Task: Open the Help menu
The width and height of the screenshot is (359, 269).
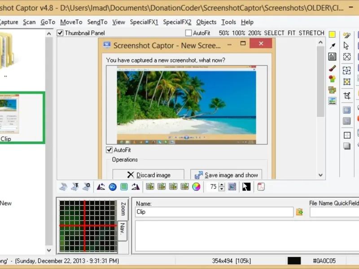Action: (x=247, y=22)
